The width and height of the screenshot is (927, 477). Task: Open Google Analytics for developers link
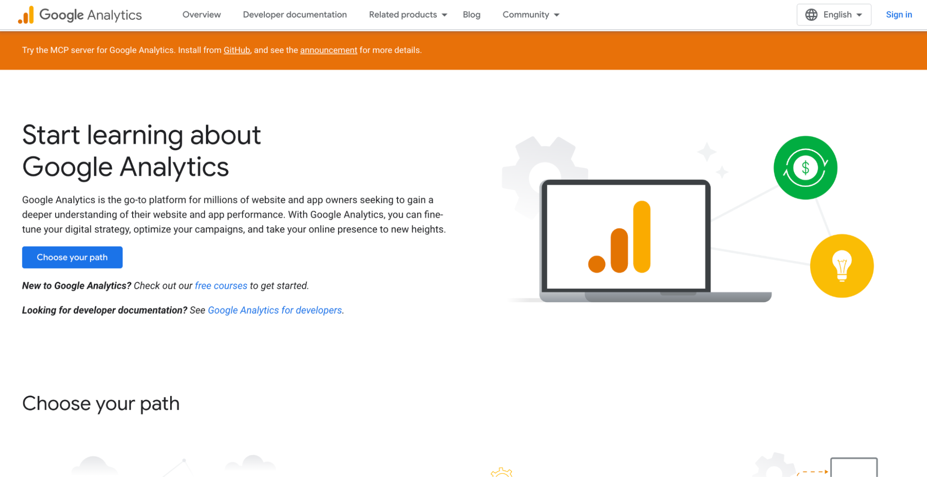(x=275, y=310)
